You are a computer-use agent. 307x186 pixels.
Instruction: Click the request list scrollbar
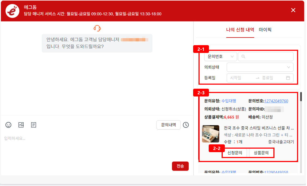301,97
